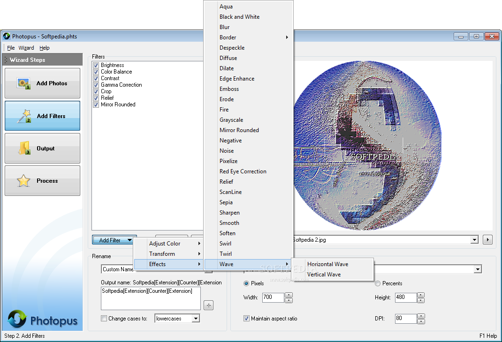Screen dimensions: 502x342
Task: Toggle the Contrast filter checkbox
Action: [x=96, y=78]
